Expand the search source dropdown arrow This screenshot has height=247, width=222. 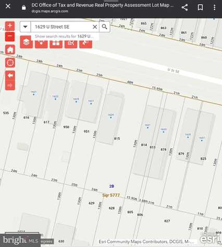coord(26,27)
